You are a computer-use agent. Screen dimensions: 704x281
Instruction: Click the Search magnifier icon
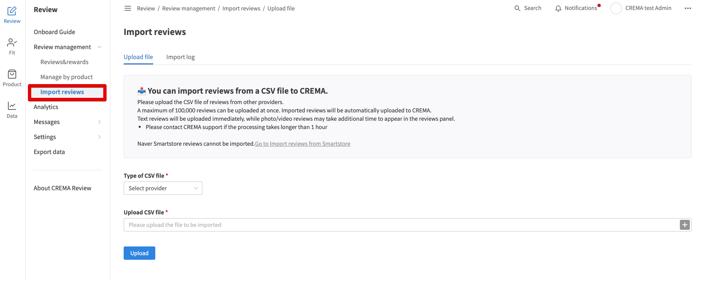(x=517, y=8)
